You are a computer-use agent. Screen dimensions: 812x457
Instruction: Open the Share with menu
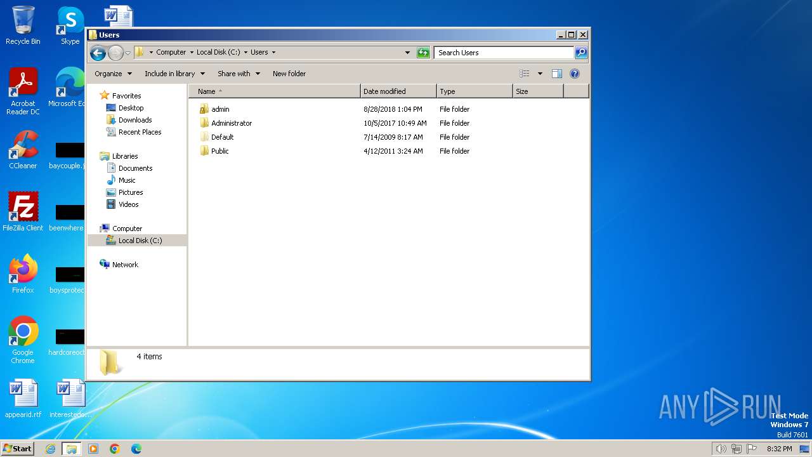pyautogui.click(x=239, y=74)
